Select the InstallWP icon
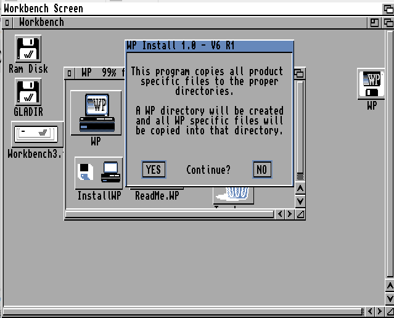The width and height of the screenshot is (394, 318). coord(99,173)
